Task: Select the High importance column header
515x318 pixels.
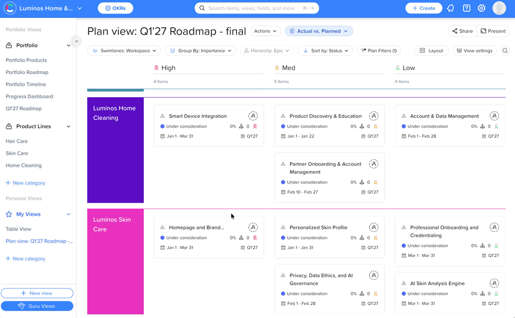Action: pyautogui.click(x=165, y=68)
